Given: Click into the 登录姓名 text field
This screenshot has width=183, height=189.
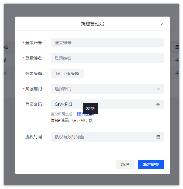Looking at the screenshot, I should pos(107,58).
